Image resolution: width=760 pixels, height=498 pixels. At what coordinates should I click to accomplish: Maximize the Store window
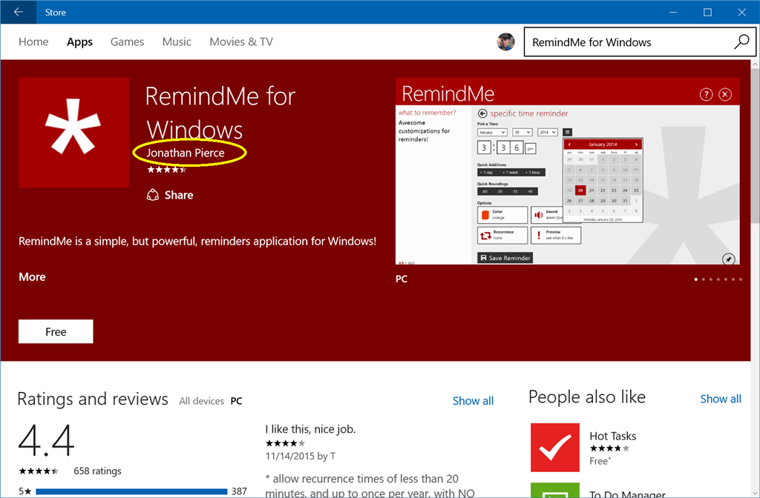click(x=707, y=12)
